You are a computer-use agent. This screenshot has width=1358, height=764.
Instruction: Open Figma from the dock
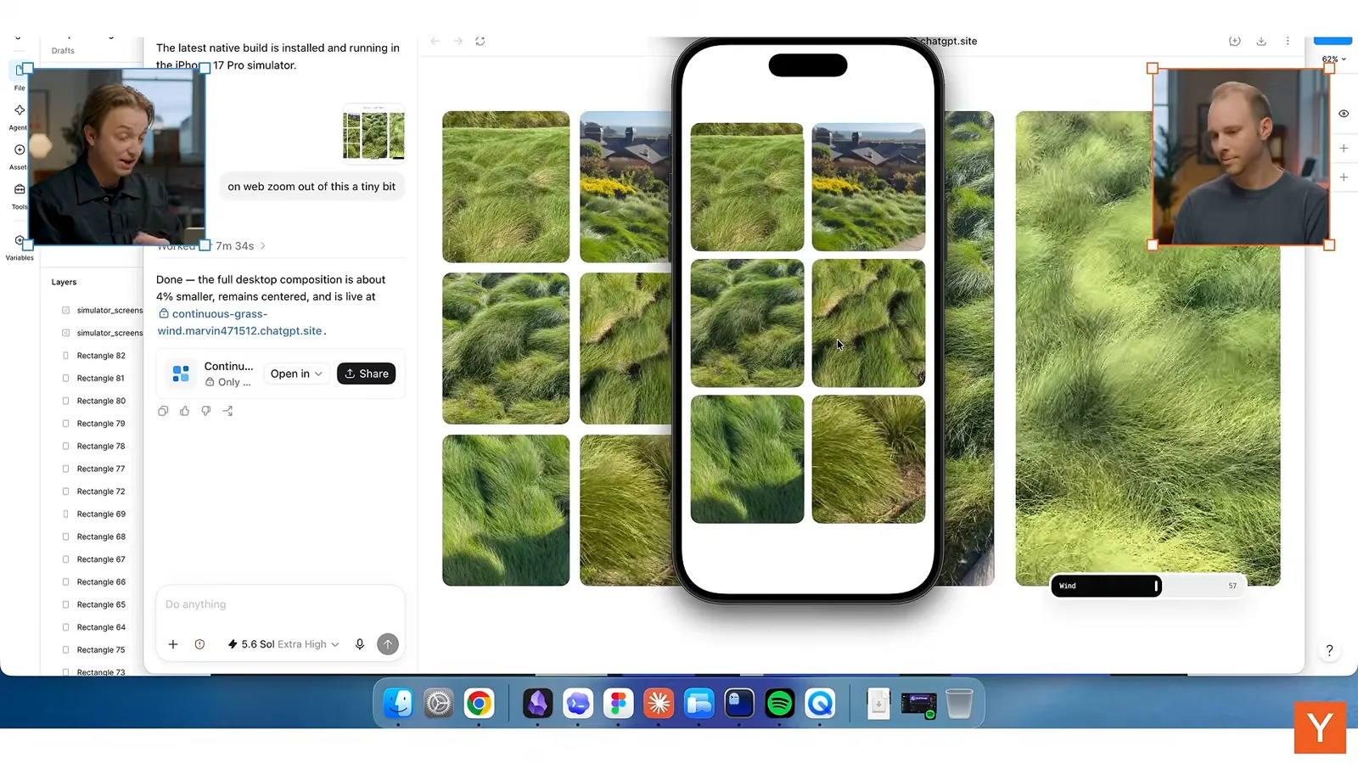tap(618, 703)
